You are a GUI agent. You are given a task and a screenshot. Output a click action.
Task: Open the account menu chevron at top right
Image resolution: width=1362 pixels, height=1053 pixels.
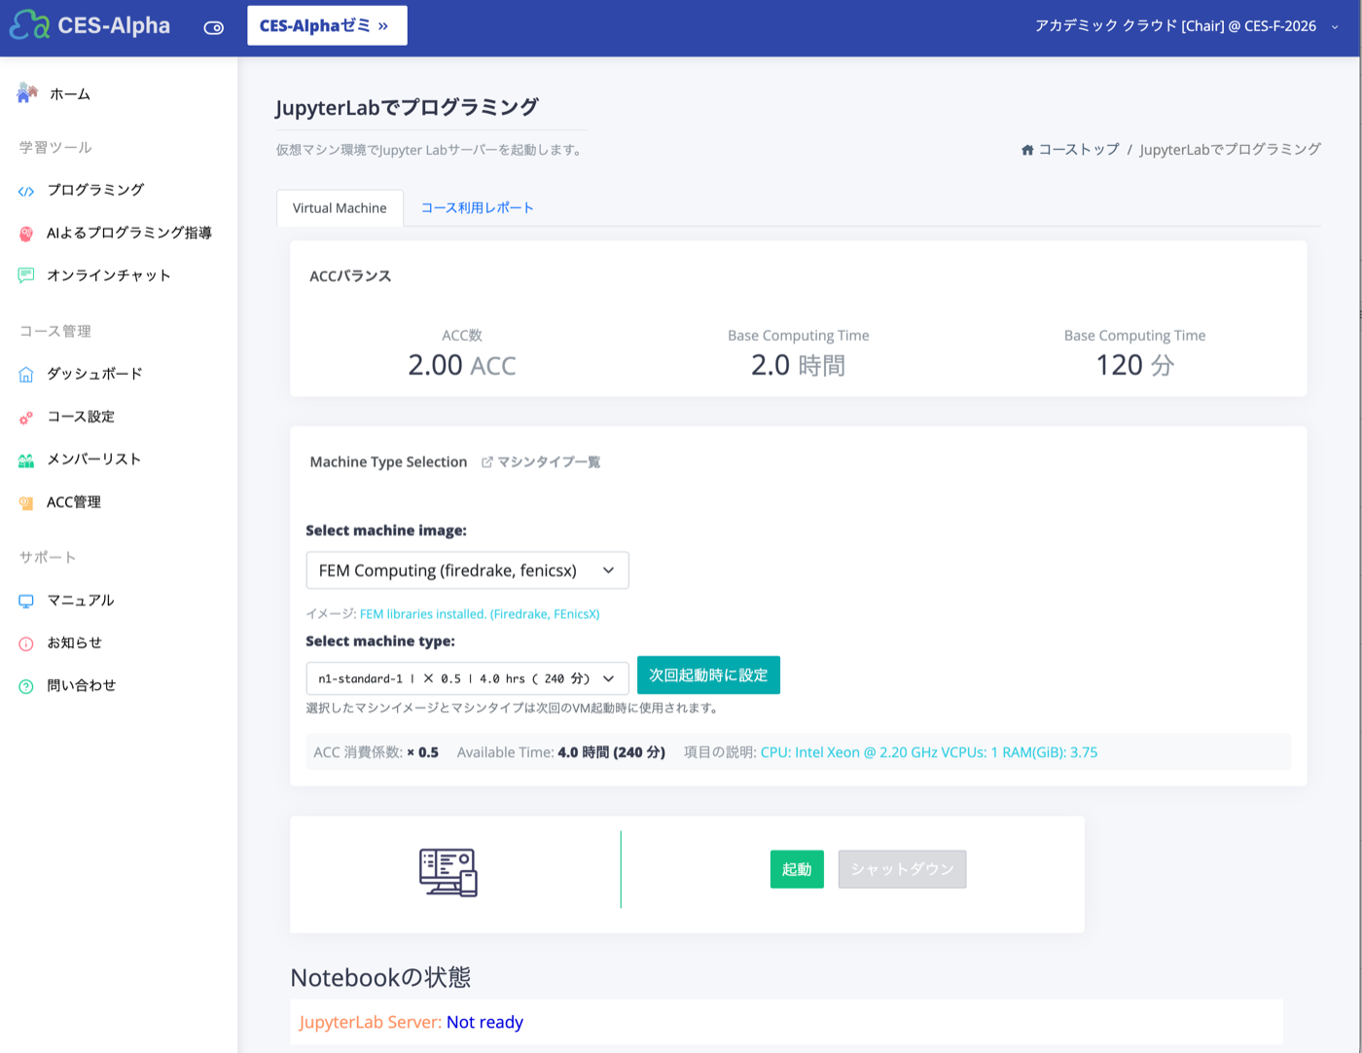click(1335, 27)
